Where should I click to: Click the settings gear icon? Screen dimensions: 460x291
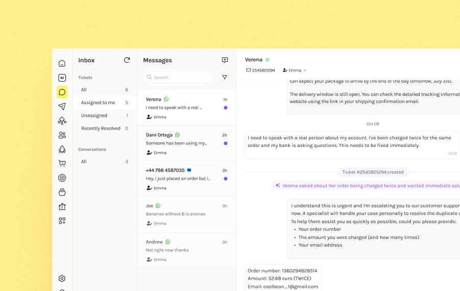coord(62,278)
